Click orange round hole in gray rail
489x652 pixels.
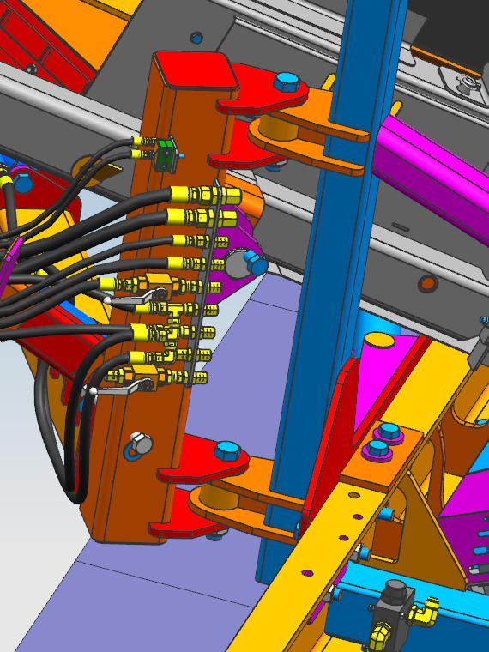[x=427, y=284]
